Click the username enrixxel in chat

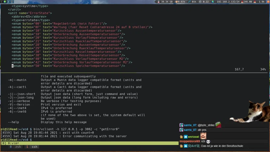tap(193, 137)
